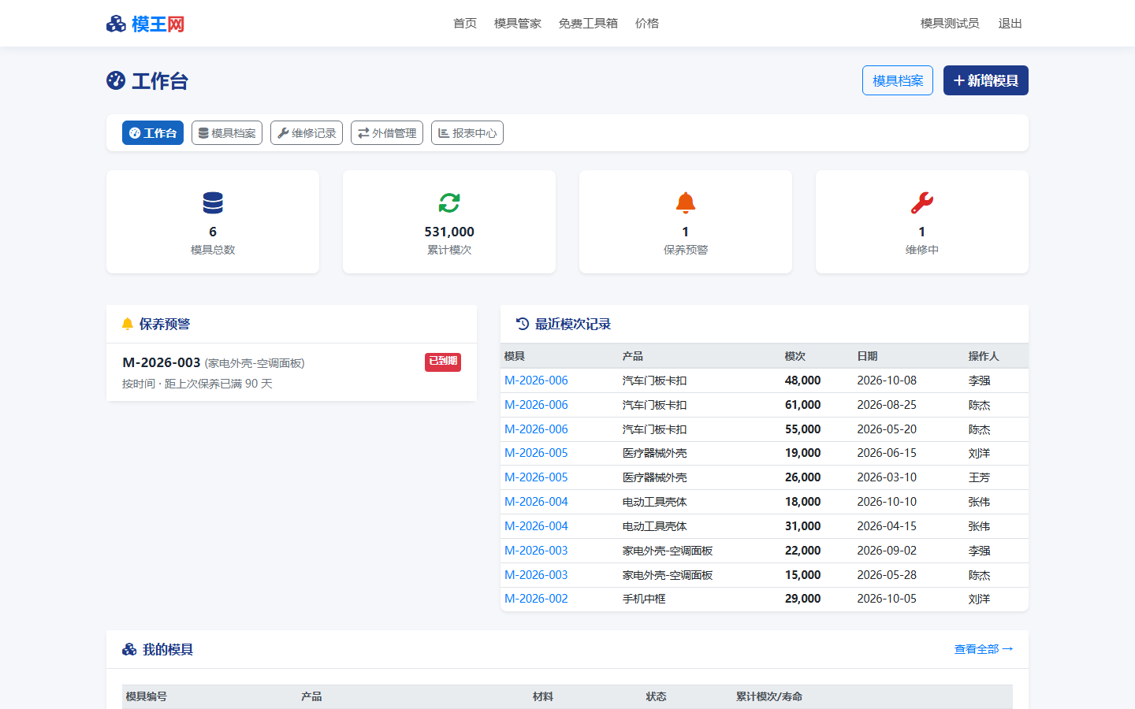The image size is (1135, 709).
Task: Click the 模具总数 card label
Action: (x=213, y=250)
